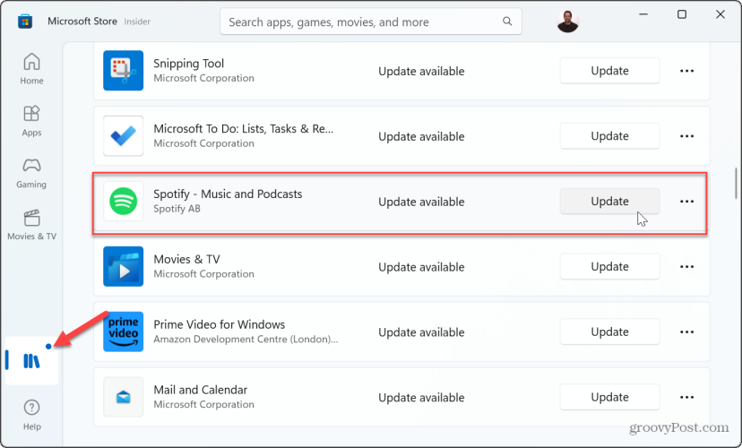Click the Microsoft Store logo icon
Screen dimensions: 742x448
[25, 22]
